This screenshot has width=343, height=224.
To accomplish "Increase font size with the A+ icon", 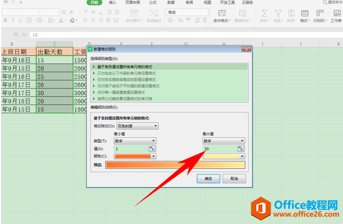I will pyautogui.click(x=64, y=12).
